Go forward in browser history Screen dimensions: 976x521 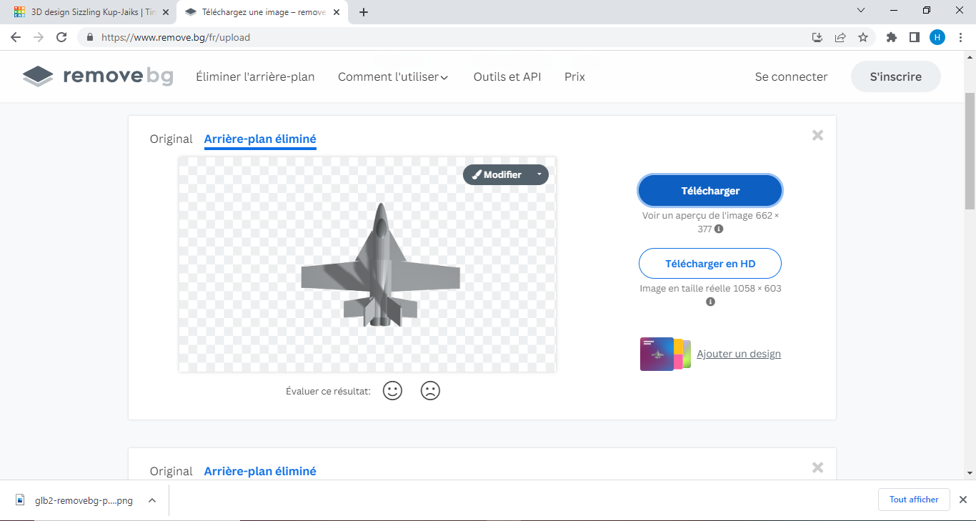39,37
